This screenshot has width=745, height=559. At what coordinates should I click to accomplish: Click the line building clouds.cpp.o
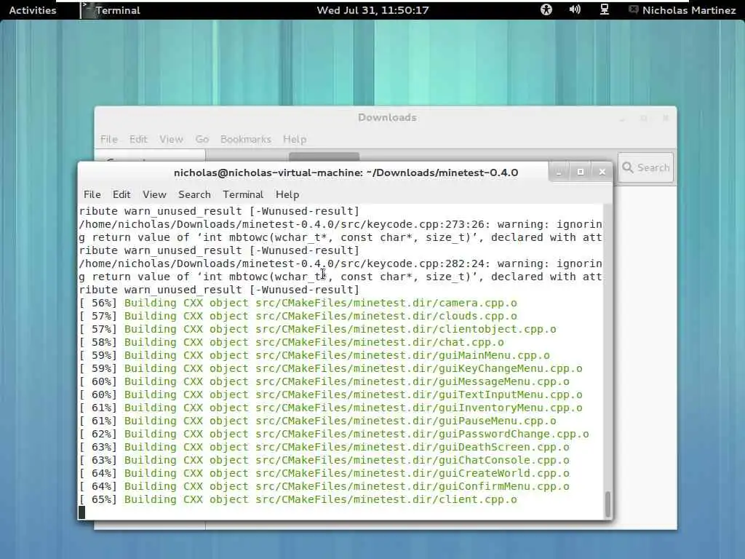298,316
